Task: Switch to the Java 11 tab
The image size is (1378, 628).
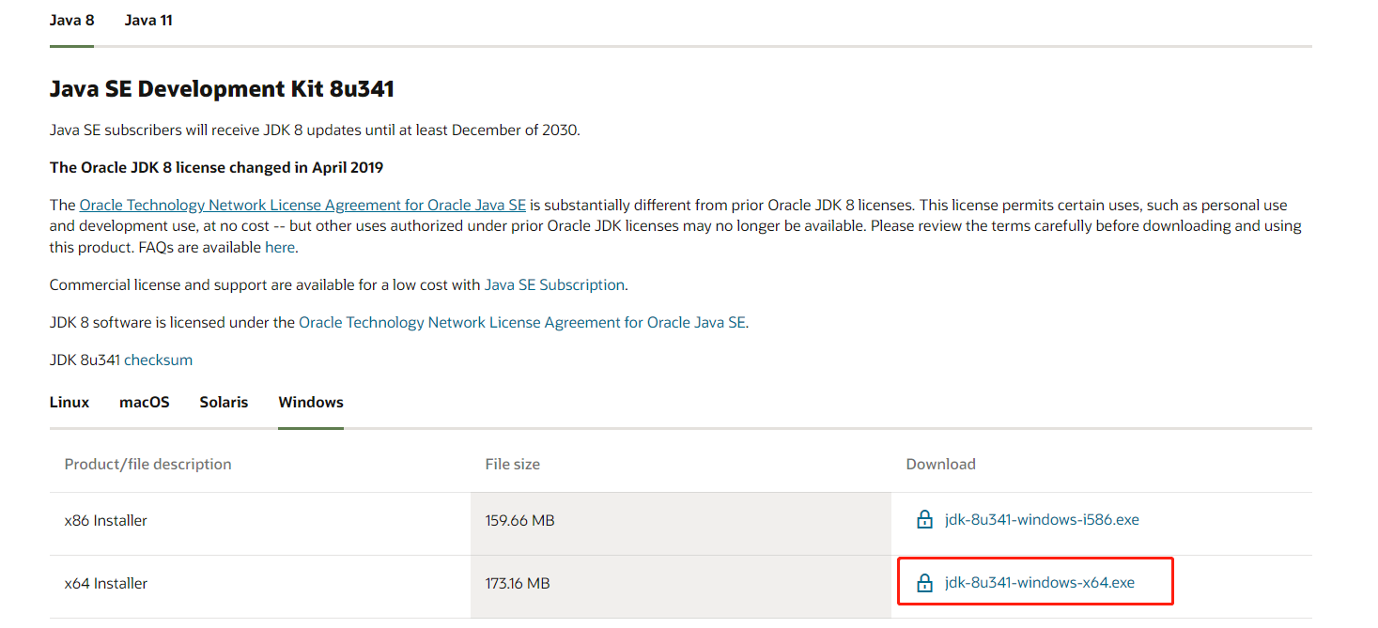Action: coord(148,20)
